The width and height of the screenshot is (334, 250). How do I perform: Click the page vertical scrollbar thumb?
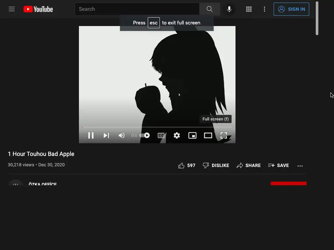point(317,18)
